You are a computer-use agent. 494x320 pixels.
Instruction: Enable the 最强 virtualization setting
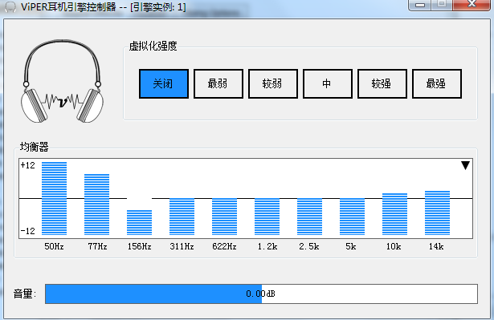(437, 84)
